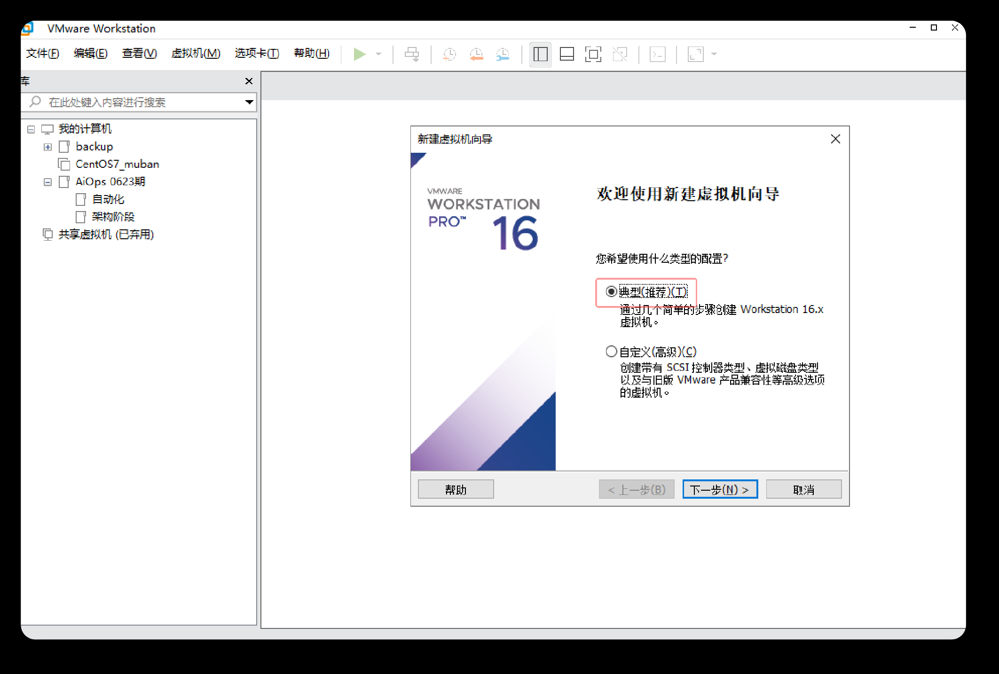
Task: Click the folder icon beside 自动化
Action: tap(81, 199)
